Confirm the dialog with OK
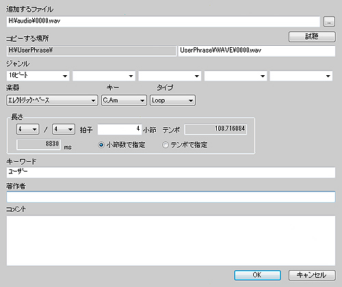Screen dimensions: 342x287 coord(257,275)
